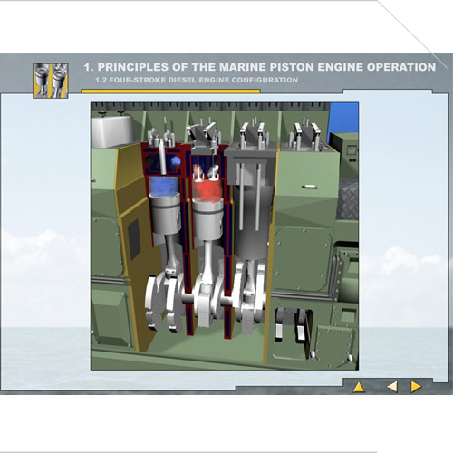453x453 pixels.
Task: Open the piston chapter icon at top left
Action: point(51,81)
